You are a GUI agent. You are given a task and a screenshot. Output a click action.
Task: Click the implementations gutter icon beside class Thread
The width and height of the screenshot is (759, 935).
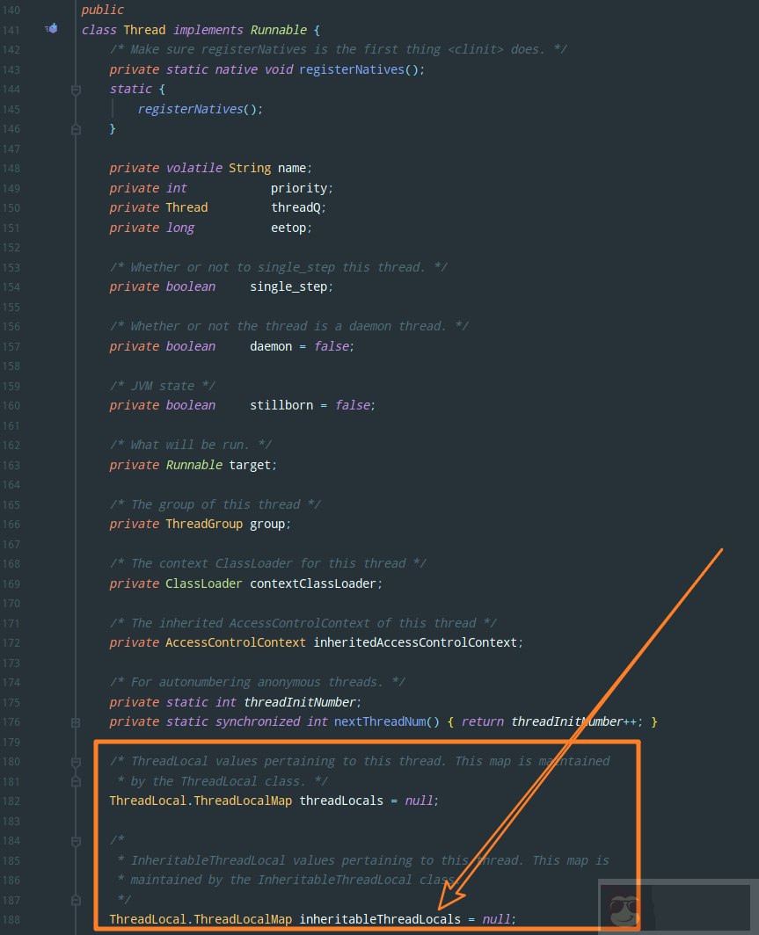[52, 29]
